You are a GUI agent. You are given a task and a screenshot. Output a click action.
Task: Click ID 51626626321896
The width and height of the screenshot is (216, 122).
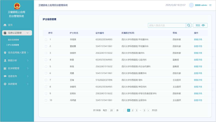[104, 80]
